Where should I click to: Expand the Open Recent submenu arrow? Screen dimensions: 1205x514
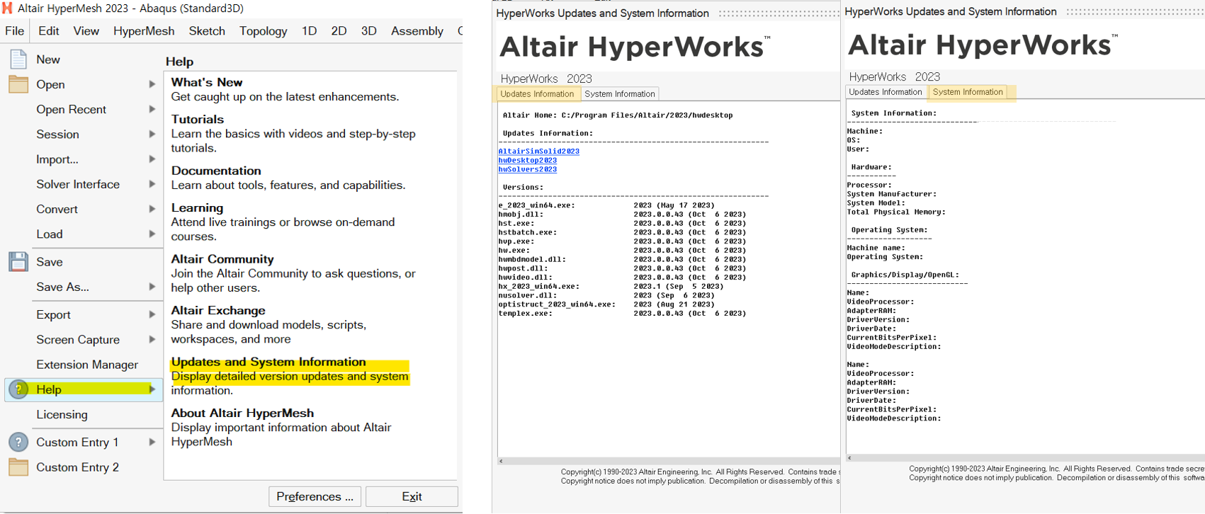(x=152, y=109)
